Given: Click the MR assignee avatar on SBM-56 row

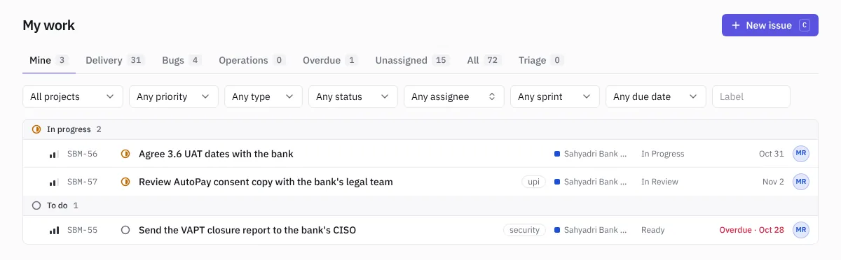Looking at the screenshot, I should [801, 154].
